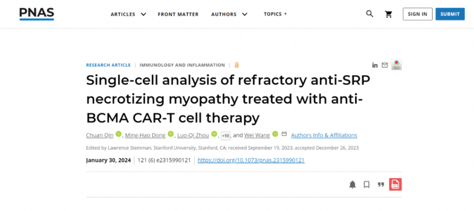
Task: Click the blue Submit button
Action: click(x=450, y=14)
